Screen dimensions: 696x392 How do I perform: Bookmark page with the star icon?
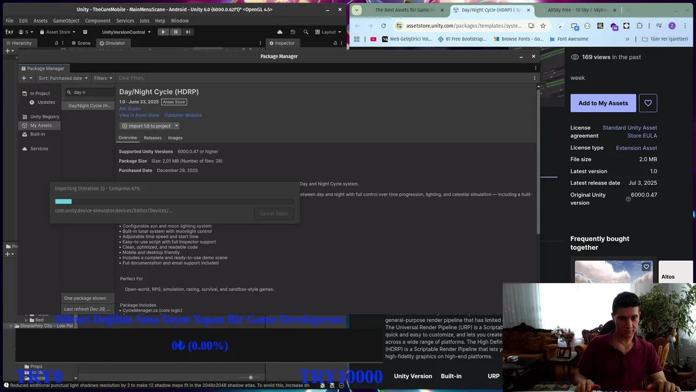543,26
